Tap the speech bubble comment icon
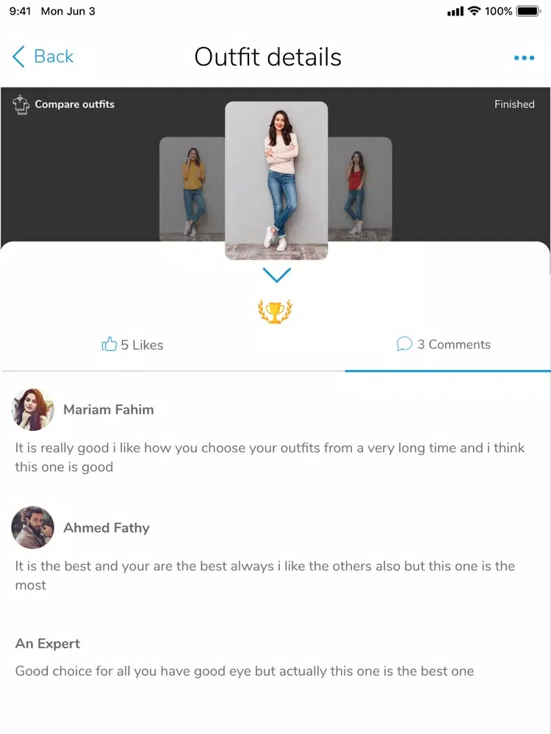The height and width of the screenshot is (734, 551). 404,344
